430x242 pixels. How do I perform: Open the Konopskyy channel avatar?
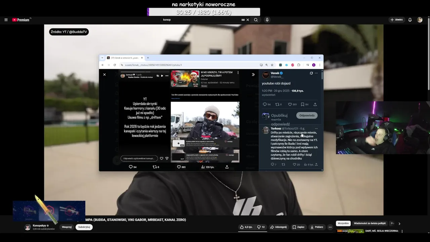pos(28,227)
